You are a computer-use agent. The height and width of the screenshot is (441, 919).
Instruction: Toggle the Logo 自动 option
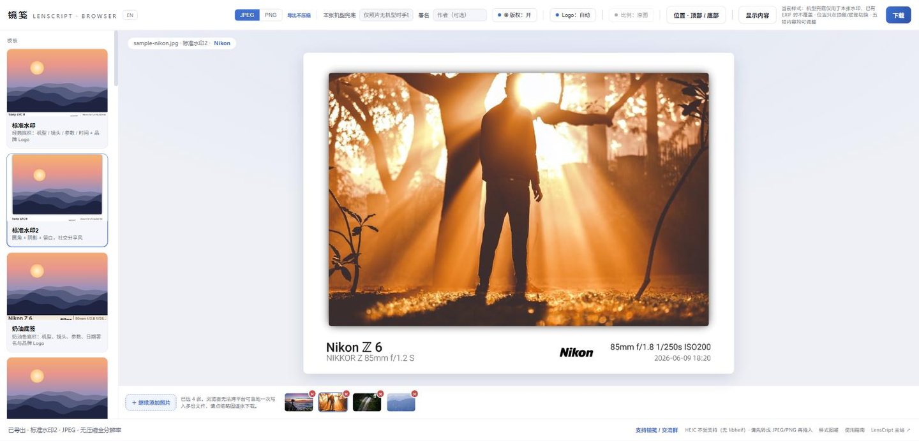572,15
